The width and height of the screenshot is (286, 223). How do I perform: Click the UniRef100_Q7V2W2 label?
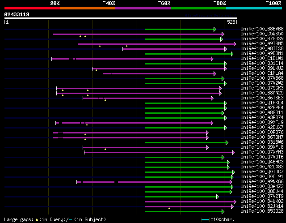tap(262, 83)
